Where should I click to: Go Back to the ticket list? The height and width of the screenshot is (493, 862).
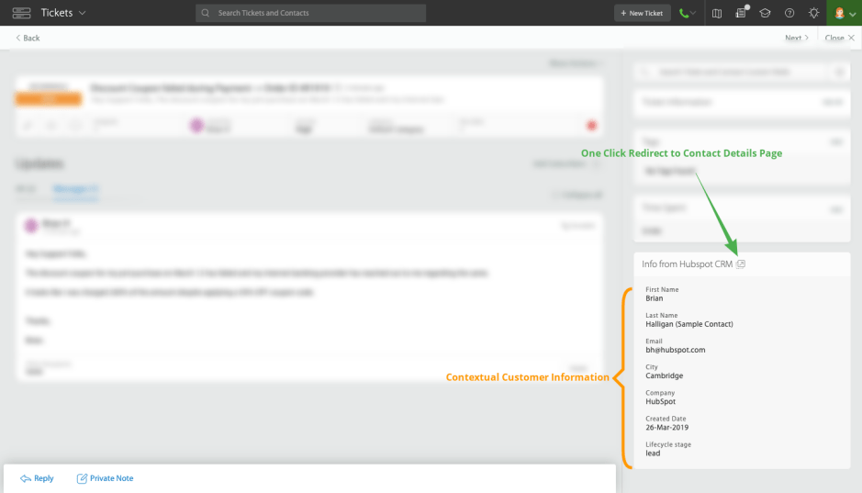tap(28, 38)
